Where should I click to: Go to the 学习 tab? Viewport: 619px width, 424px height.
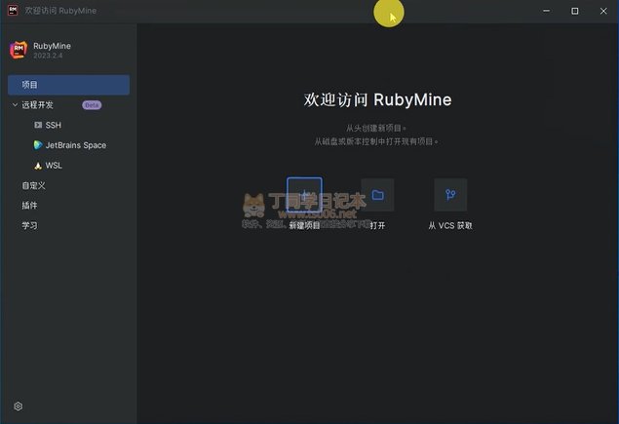tap(30, 225)
